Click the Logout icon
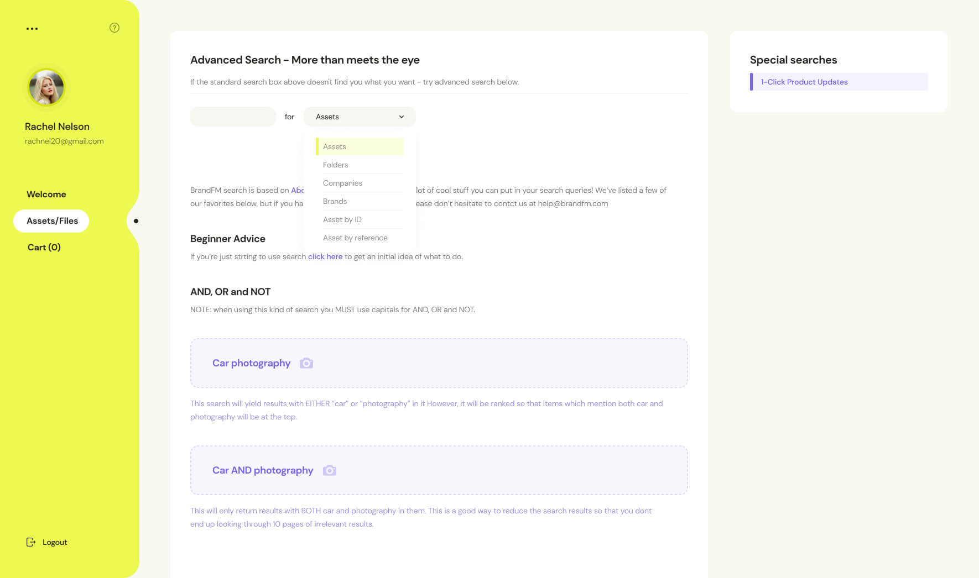Viewport: 979px width, 578px height. point(31,542)
